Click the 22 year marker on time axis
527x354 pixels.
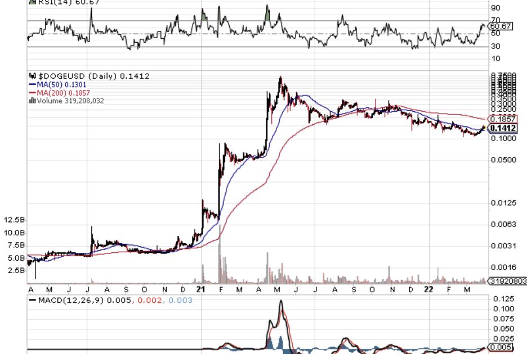point(429,289)
